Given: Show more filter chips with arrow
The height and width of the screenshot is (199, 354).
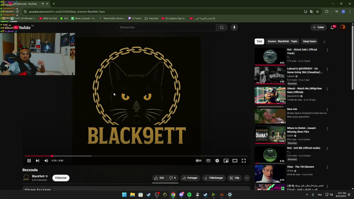Looking at the screenshot, I should pos(324,42).
